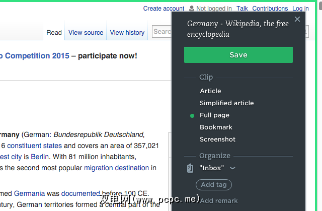This screenshot has width=322, height=211.
Task: Follow the documented link
Action: [x=80, y=193]
